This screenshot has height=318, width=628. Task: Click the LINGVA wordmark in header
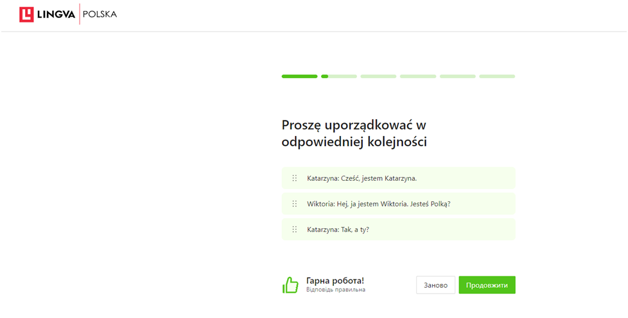pyautogui.click(x=55, y=14)
